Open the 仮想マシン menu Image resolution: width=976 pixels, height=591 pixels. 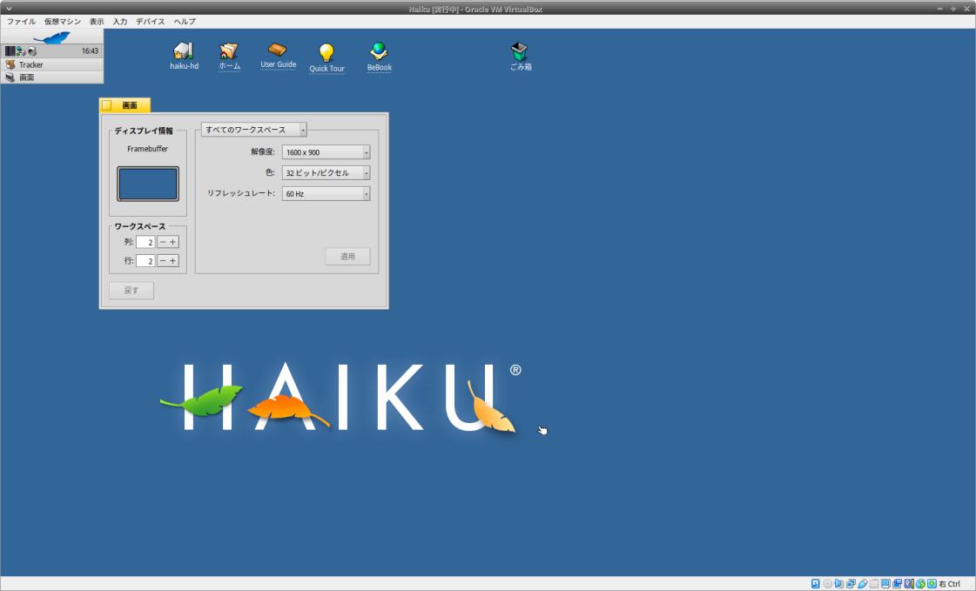(62, 21)
